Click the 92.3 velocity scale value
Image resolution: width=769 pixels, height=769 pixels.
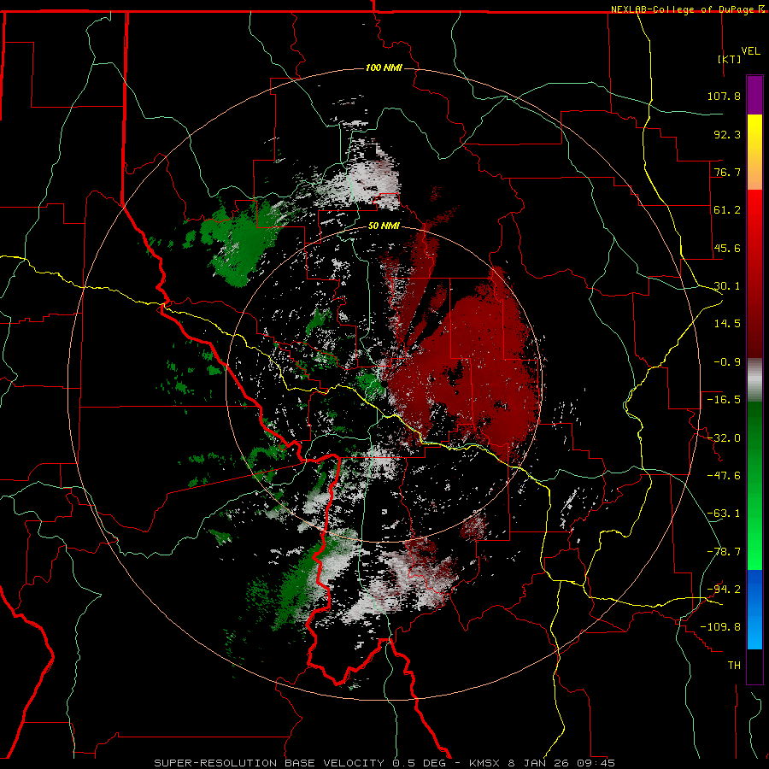(x=727, y=134)
